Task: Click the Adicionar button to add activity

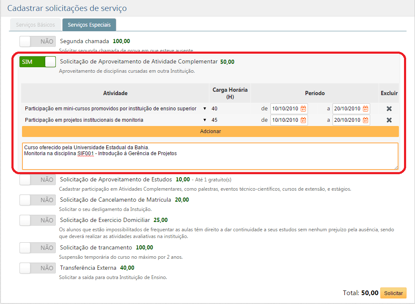Action: point(210,131)
